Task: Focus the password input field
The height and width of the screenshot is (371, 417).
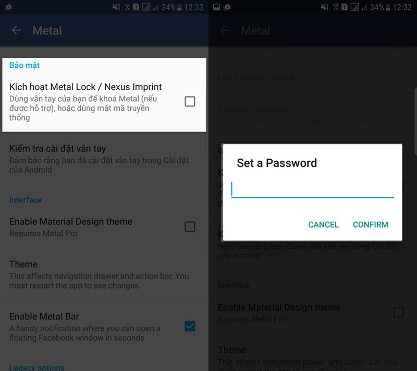Action: 312,189
